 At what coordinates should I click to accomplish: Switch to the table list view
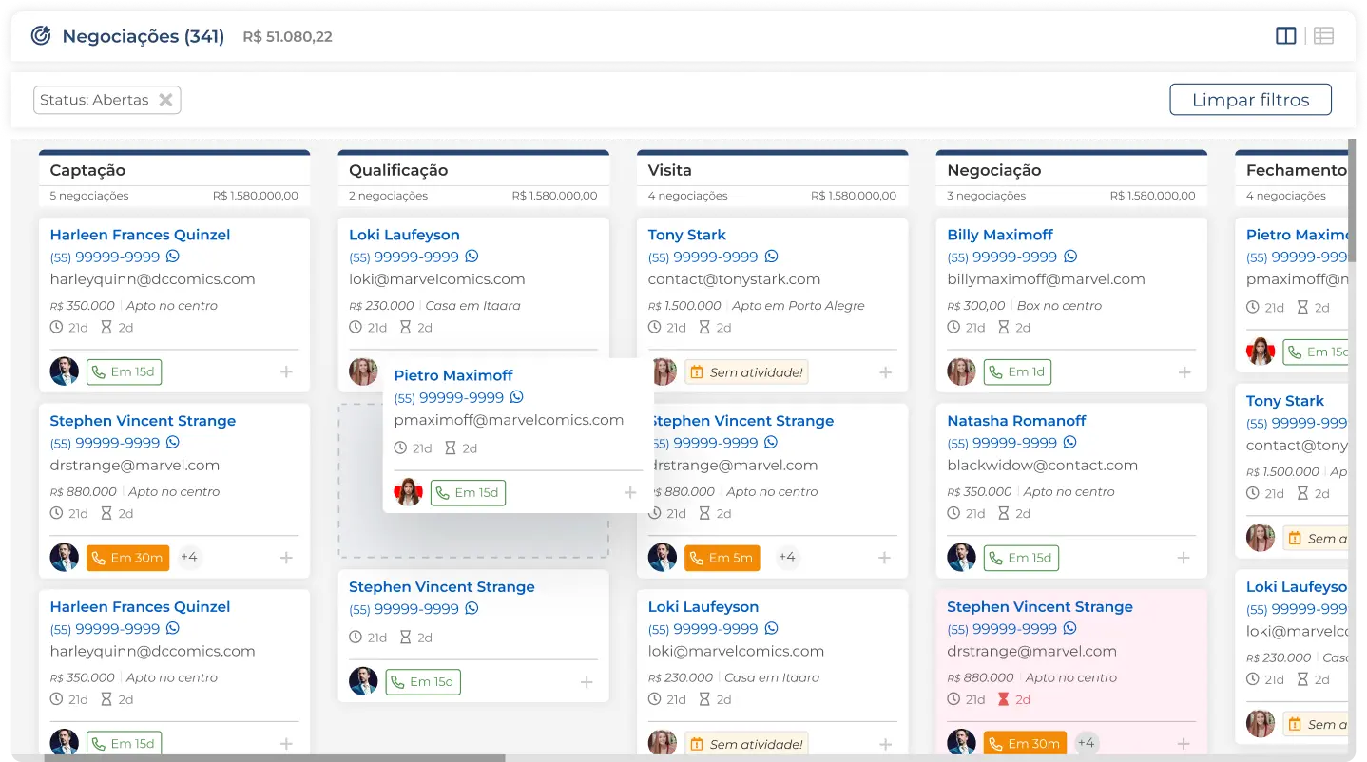pyautogui.click(x=1324, y=36)
